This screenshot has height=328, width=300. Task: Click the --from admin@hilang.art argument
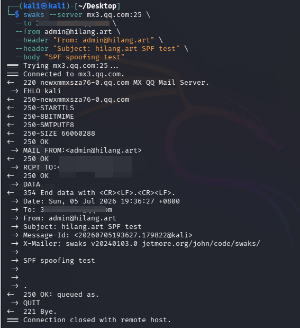click(63, 32)
